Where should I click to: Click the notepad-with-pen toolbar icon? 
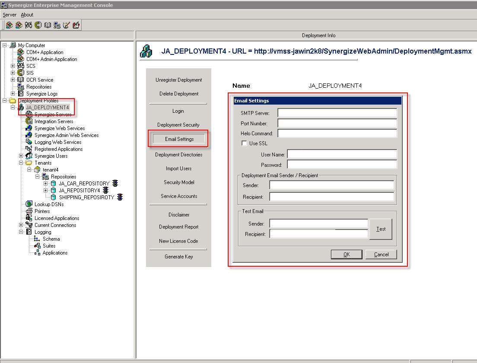(76, 25)
